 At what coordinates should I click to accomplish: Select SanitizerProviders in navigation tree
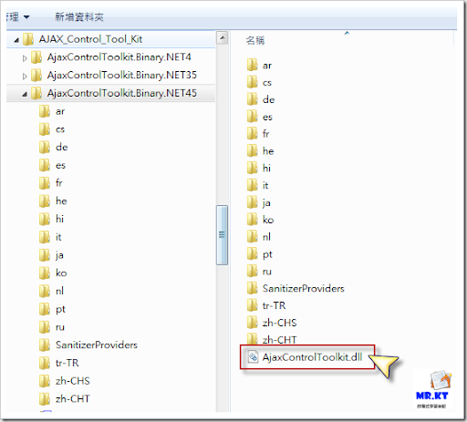coord(88,345)
